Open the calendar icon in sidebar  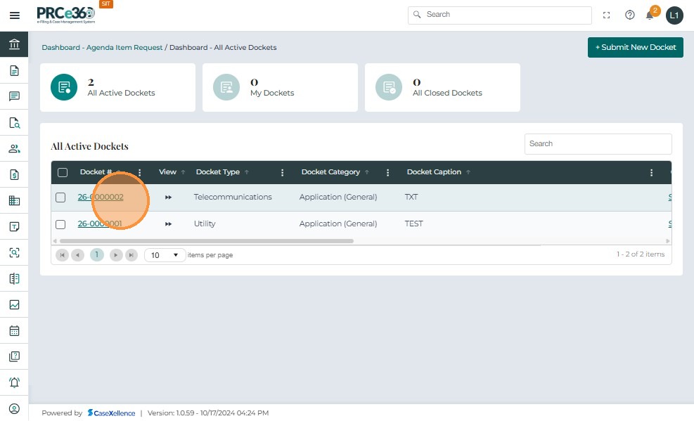pyautogui.click(x=14, y=330)
